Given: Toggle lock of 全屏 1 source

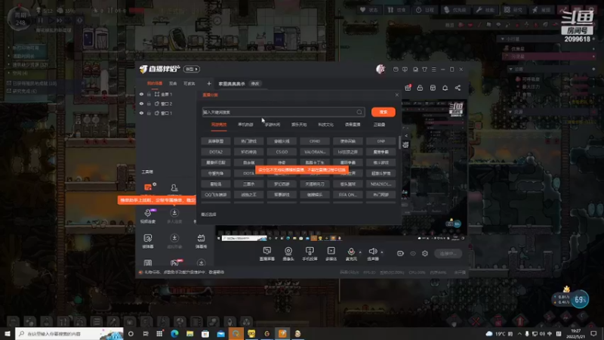Looking at the screenshot, I should [149, 94].
